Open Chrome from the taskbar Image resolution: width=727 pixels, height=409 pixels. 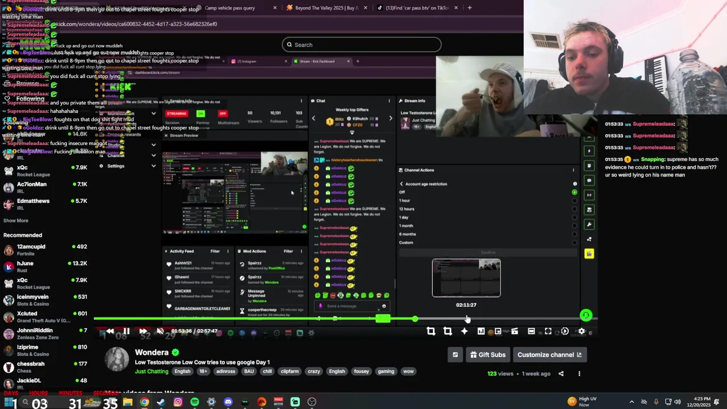point(144,402)
